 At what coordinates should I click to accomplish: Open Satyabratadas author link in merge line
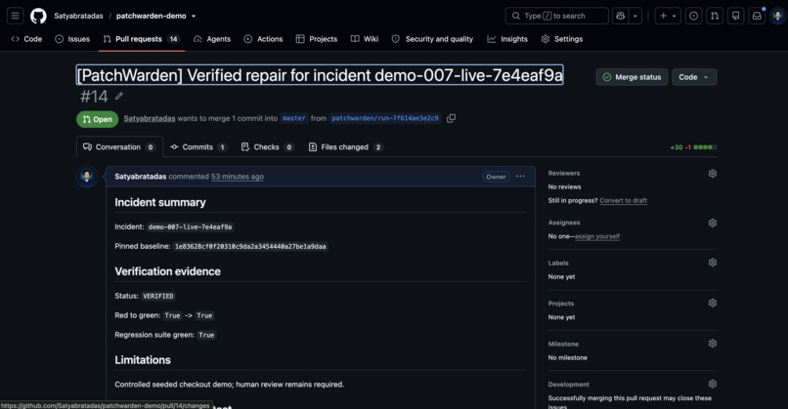(150, 118)
